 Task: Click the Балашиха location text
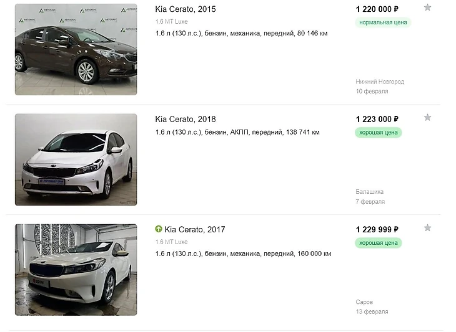[x=369, y=192]
